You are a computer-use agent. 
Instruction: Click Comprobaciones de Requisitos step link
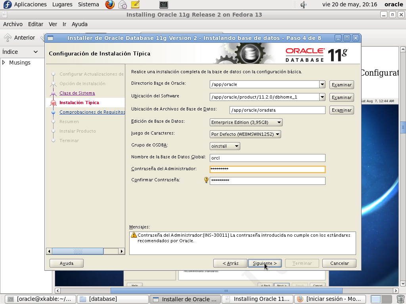tap(92, 112)
